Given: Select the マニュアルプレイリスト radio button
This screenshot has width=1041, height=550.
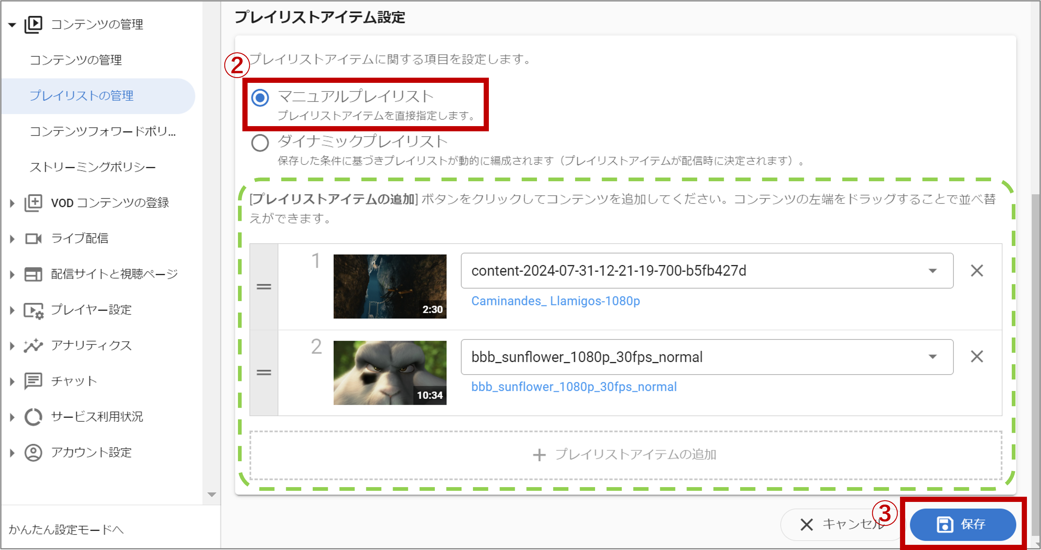Looking at the screenshot, I should (x=260, y=98).
